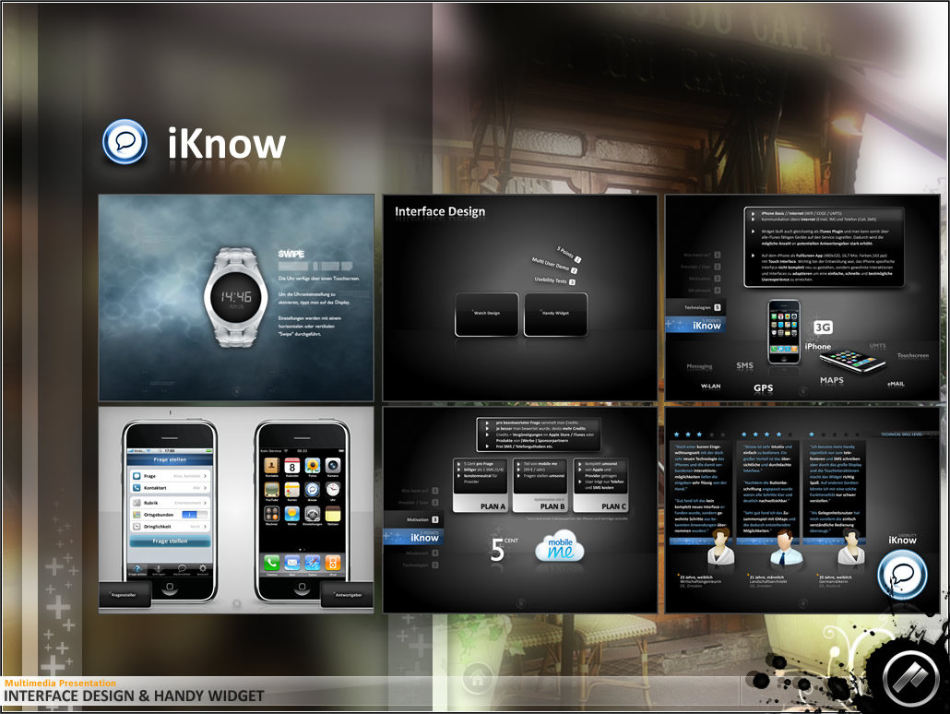
Task: Click the Handy Widget button
Action: [555, 314]
